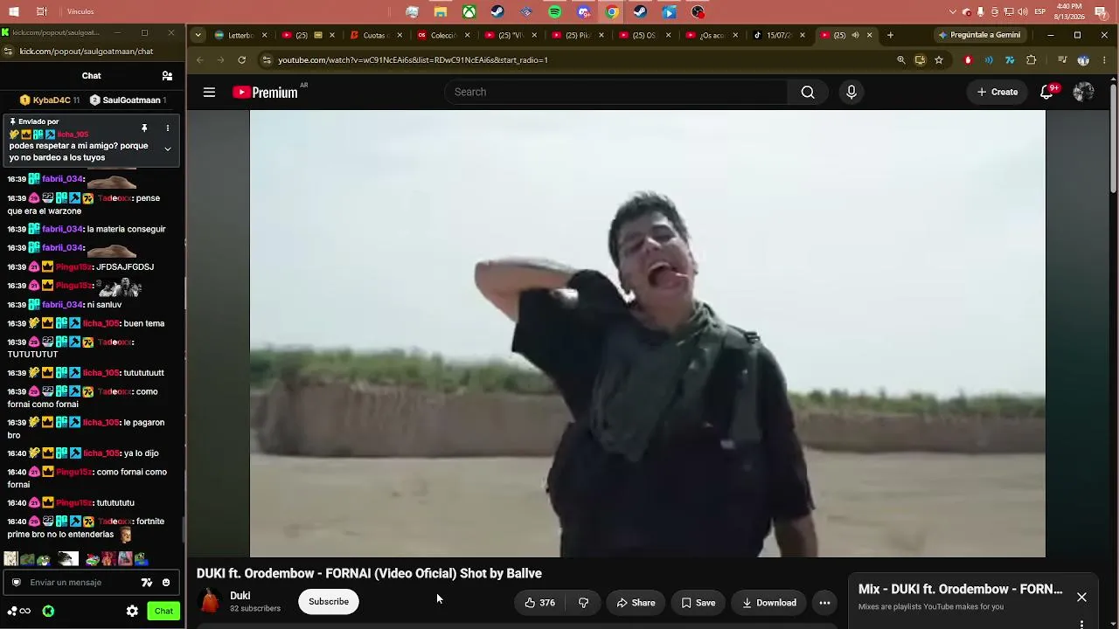
Task: Open Windows Task View button
Action: point(42,12)
